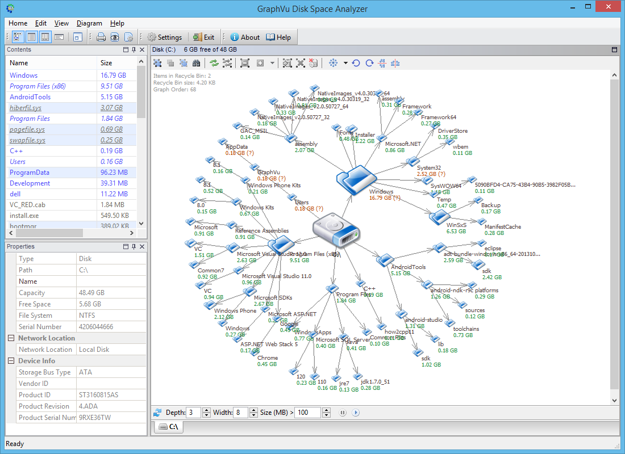Click the Size (MB) input field
The height and width of the screenshot is (454, 625).
click(x=309, y=413)
